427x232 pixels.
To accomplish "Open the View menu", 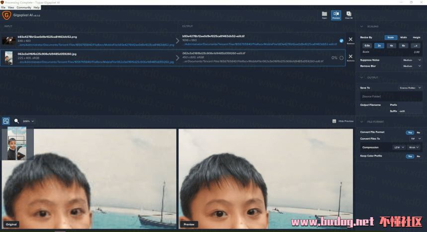I will 11,7.
